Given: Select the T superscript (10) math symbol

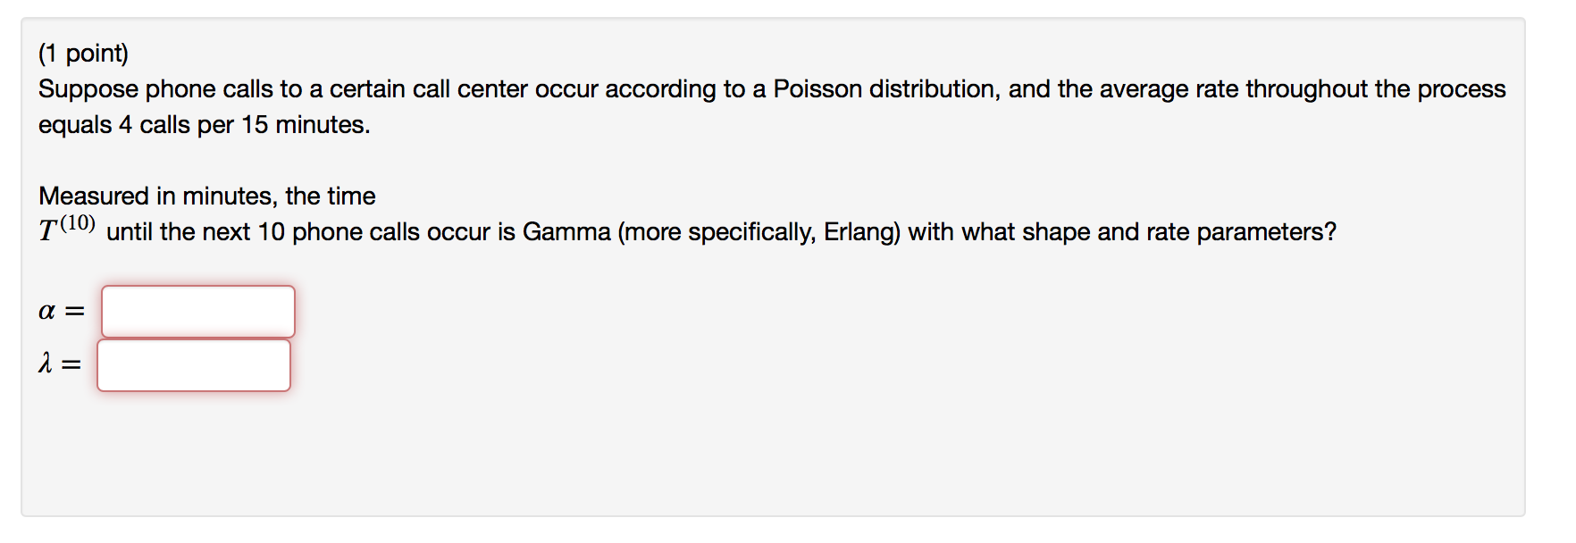Looking at the screenshot, I should point(67,228).
